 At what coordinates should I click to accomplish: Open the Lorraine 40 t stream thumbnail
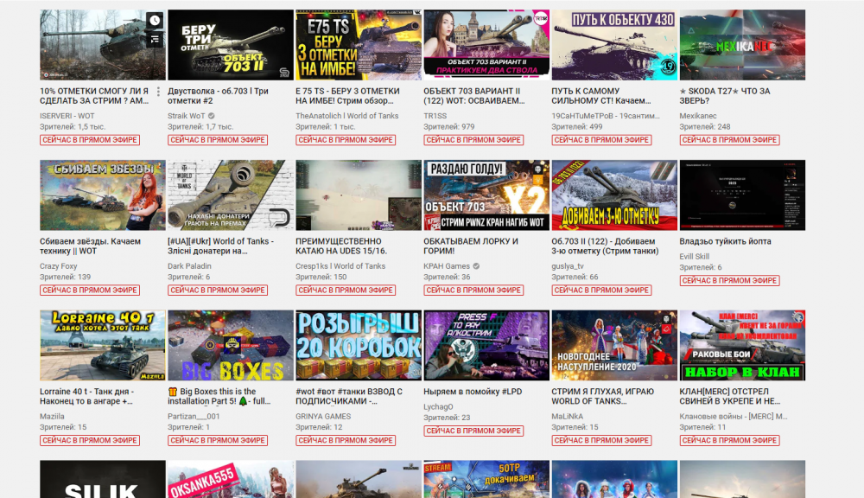click(x=103, y=345)
